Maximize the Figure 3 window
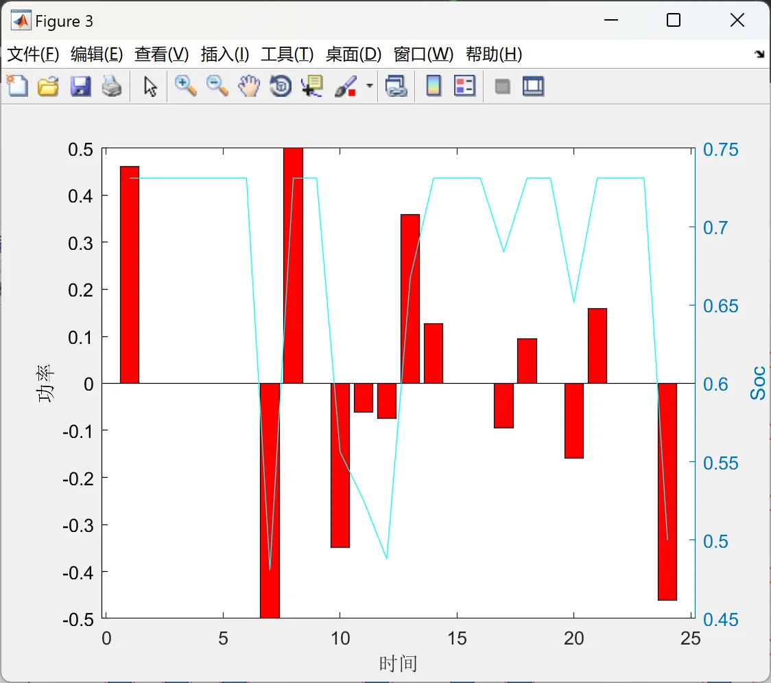This screenshot has width=771, height=683. tap(674, 20)
